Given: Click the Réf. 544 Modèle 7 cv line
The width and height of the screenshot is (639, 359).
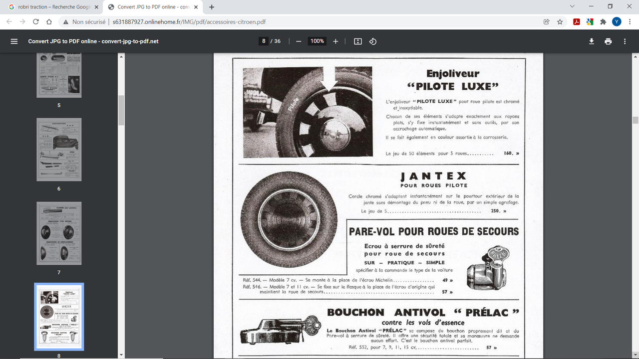Looking at the screenshot, I should (347, 280).
